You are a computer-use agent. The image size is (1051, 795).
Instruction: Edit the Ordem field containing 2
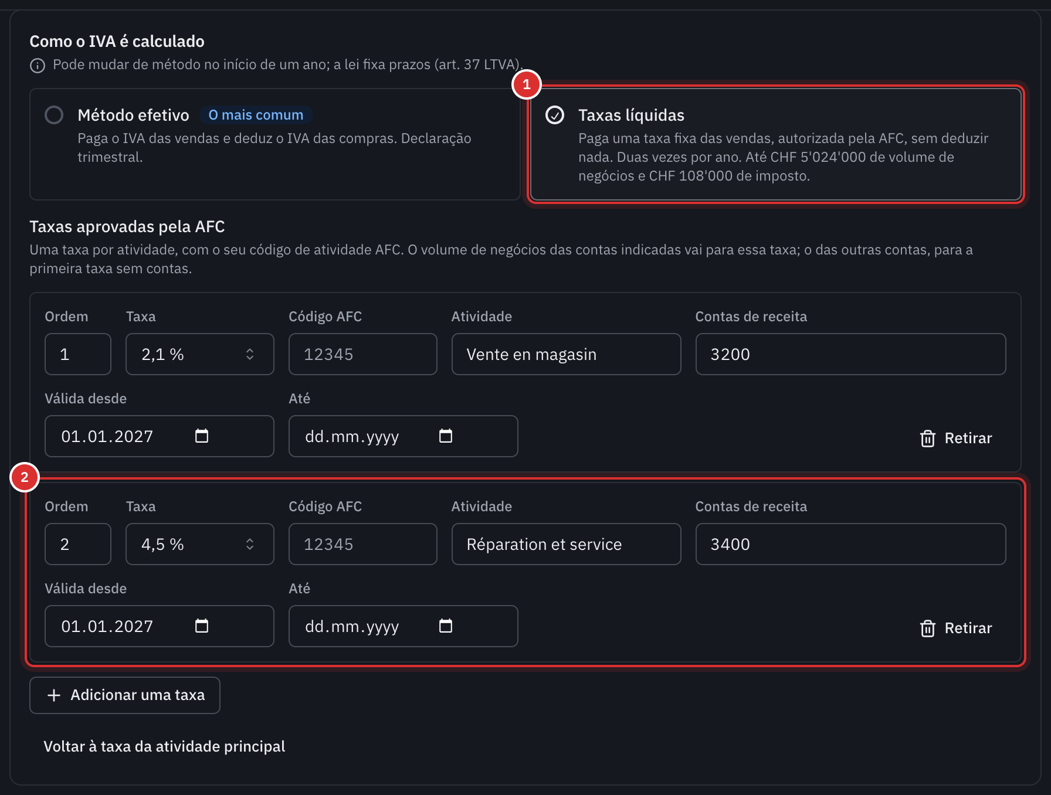pyautogui.click(x=78, y=544)
